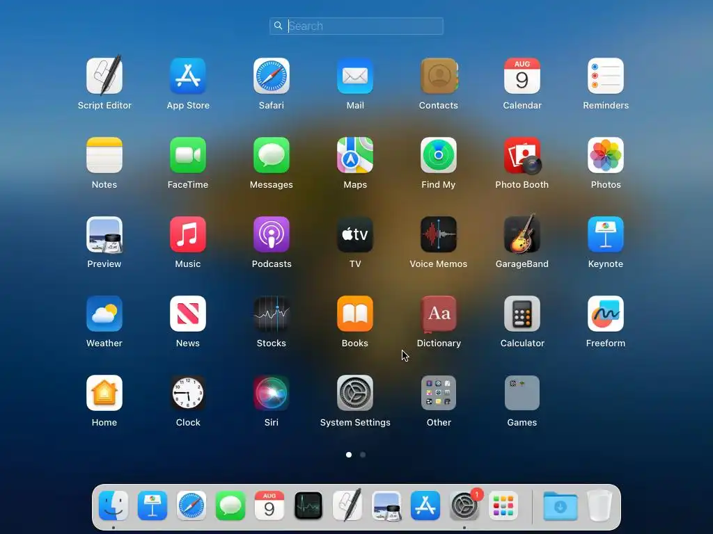Open Preview from the Dock
Image resolution: width=713 pixels, height=534 pixels.
coord(386,505)
